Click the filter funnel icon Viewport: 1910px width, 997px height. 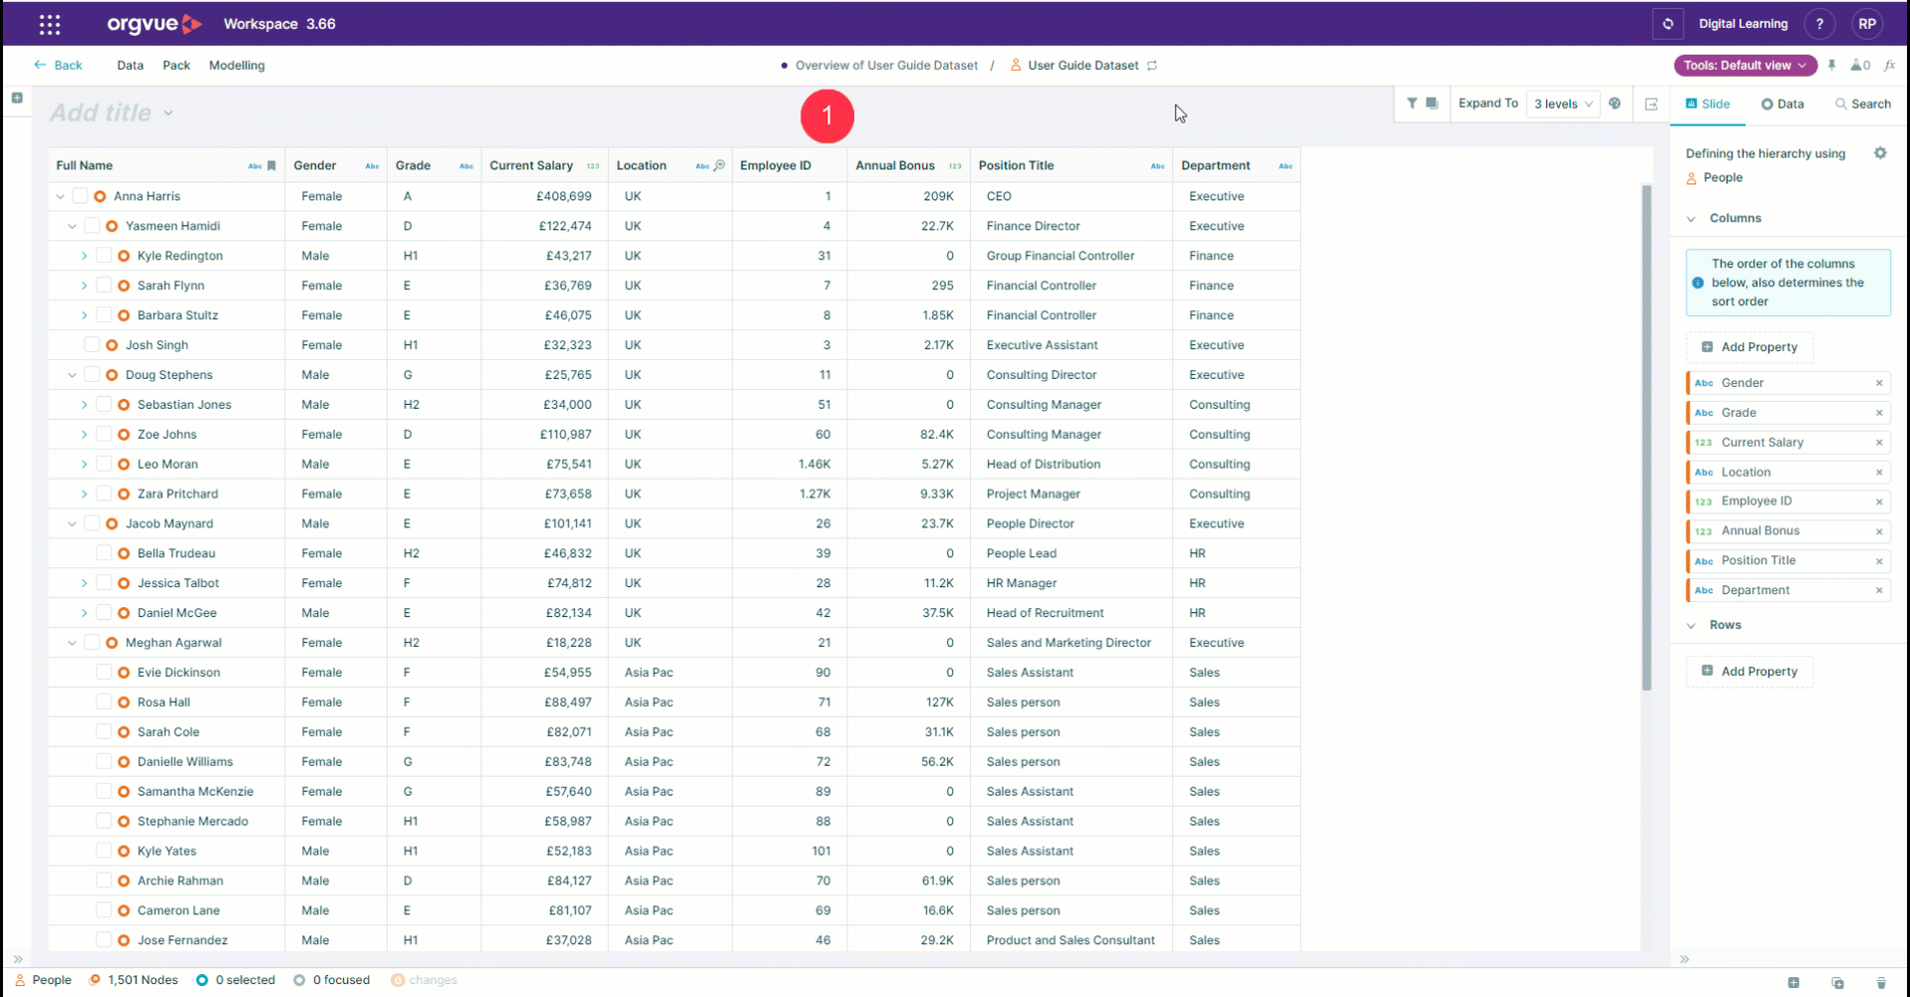click(x=1412, y=103)
